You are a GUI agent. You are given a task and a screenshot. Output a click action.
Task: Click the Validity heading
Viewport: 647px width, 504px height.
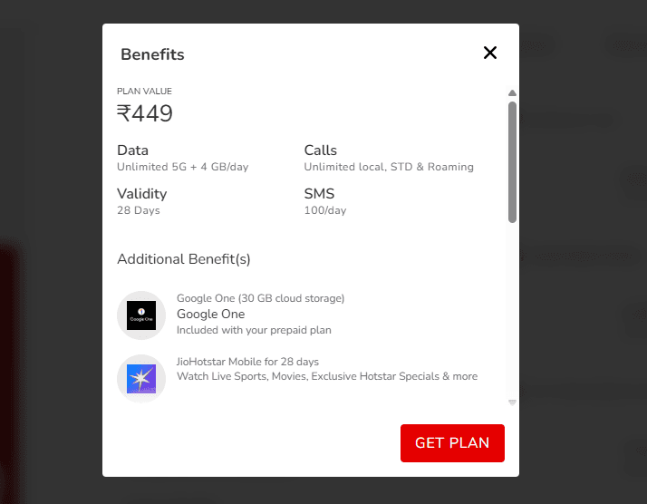click(141, 194)
